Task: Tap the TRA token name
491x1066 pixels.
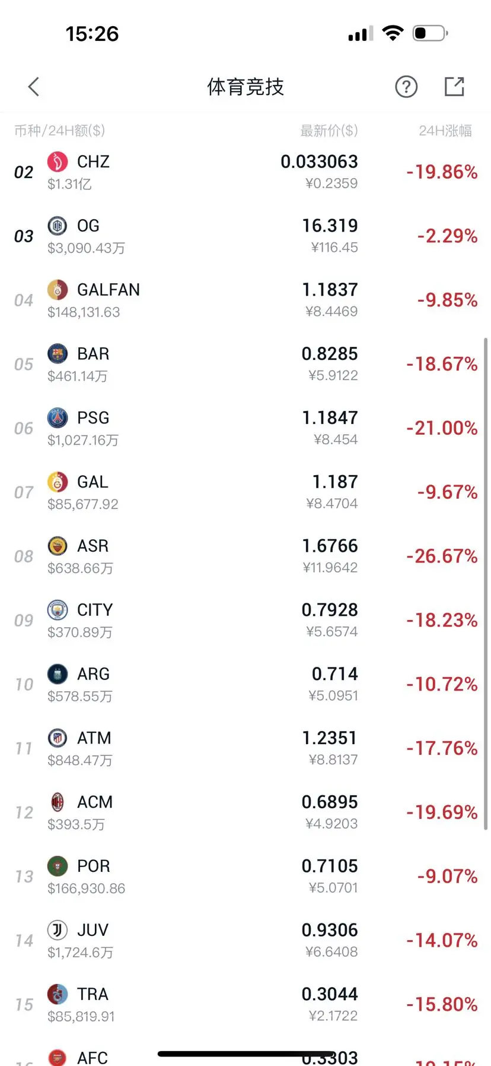Action: point(93,994)
